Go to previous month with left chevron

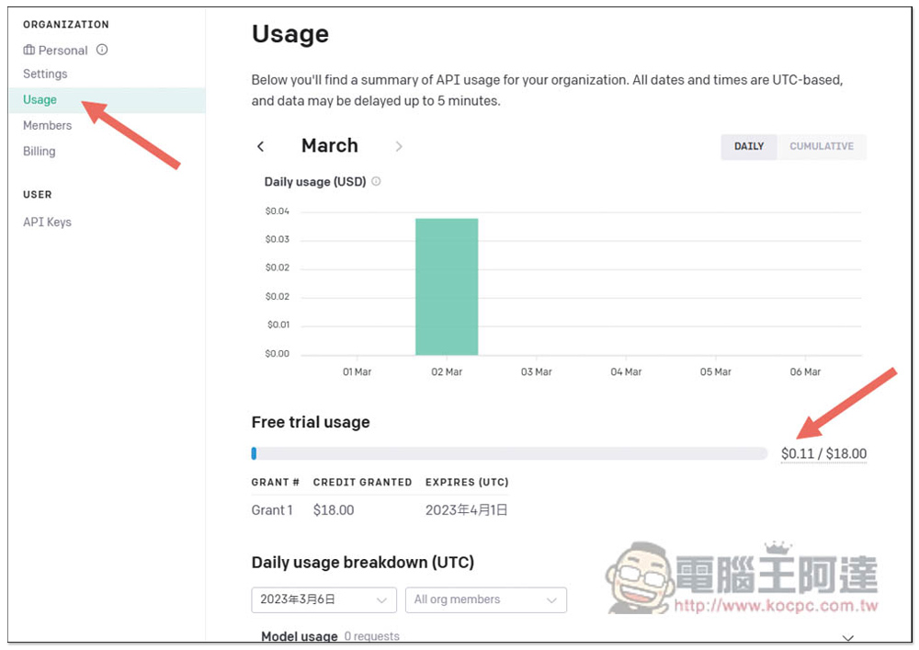tap(261, 146)
